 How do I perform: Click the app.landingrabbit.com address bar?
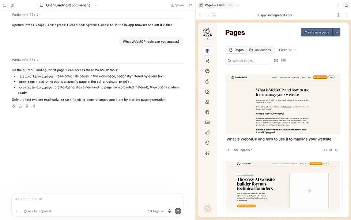point(274,15)
